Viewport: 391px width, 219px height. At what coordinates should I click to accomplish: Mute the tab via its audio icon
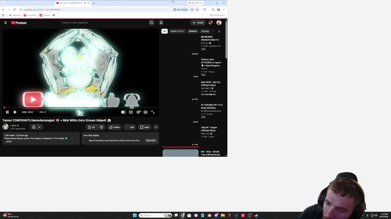pyautogui.click(x=85, y=3)
